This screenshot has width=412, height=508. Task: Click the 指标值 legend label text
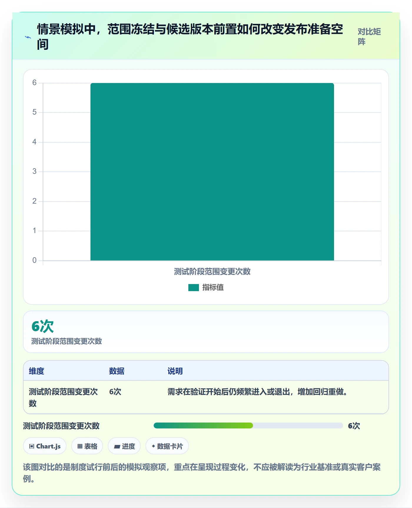tap(213, 287)
